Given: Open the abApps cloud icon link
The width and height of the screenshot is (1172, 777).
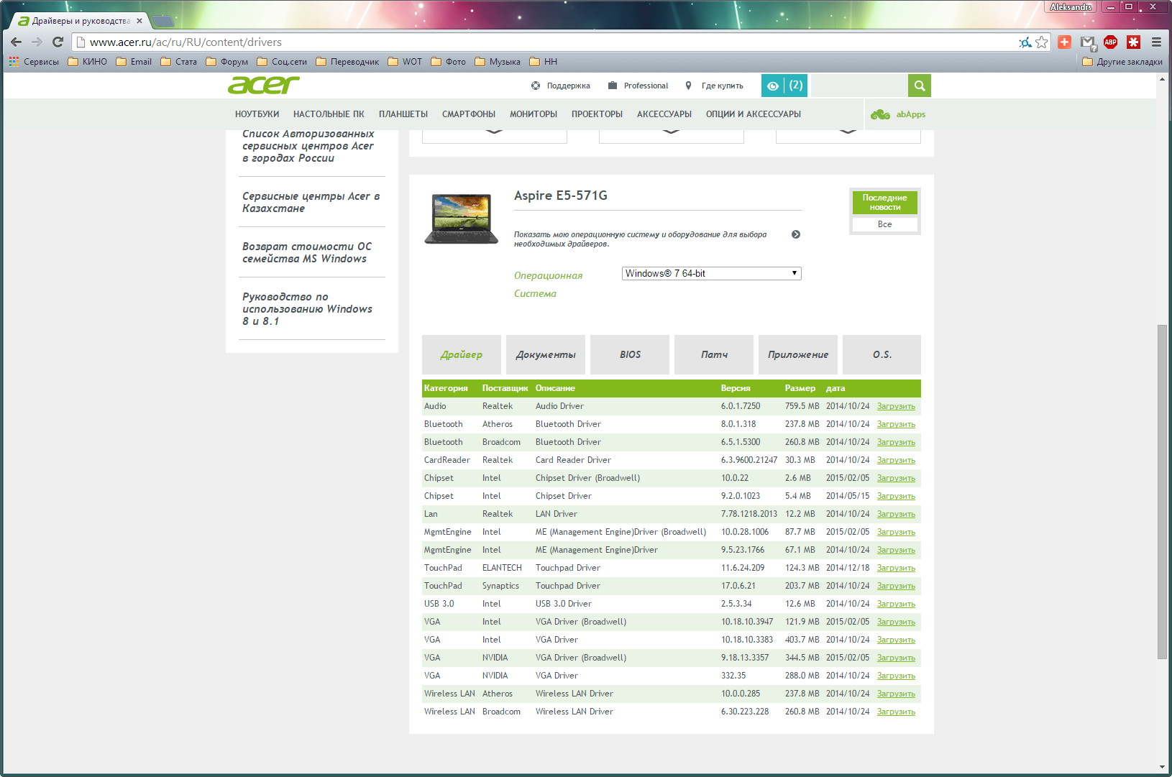Looking at the screenshot, I should 897,114.
